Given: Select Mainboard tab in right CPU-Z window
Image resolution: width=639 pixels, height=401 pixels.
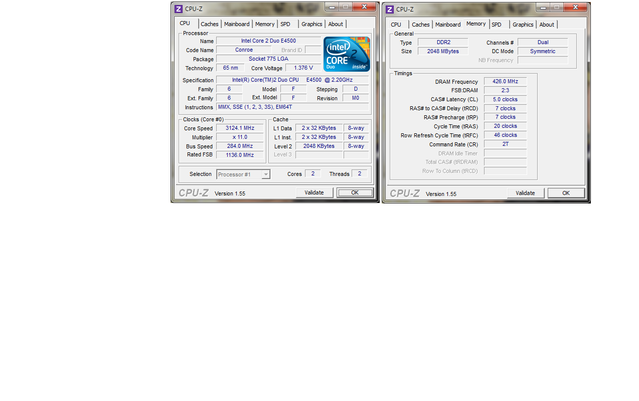Looking at the screenshot, I should (448, 25).
